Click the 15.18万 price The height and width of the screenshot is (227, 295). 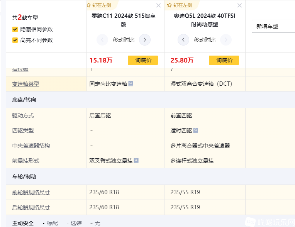[101, 60]
